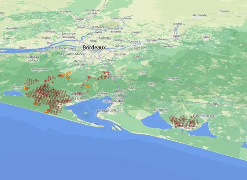Select the Léognan place label
Screen dimensions: 247x180
[x=120, y=54]
